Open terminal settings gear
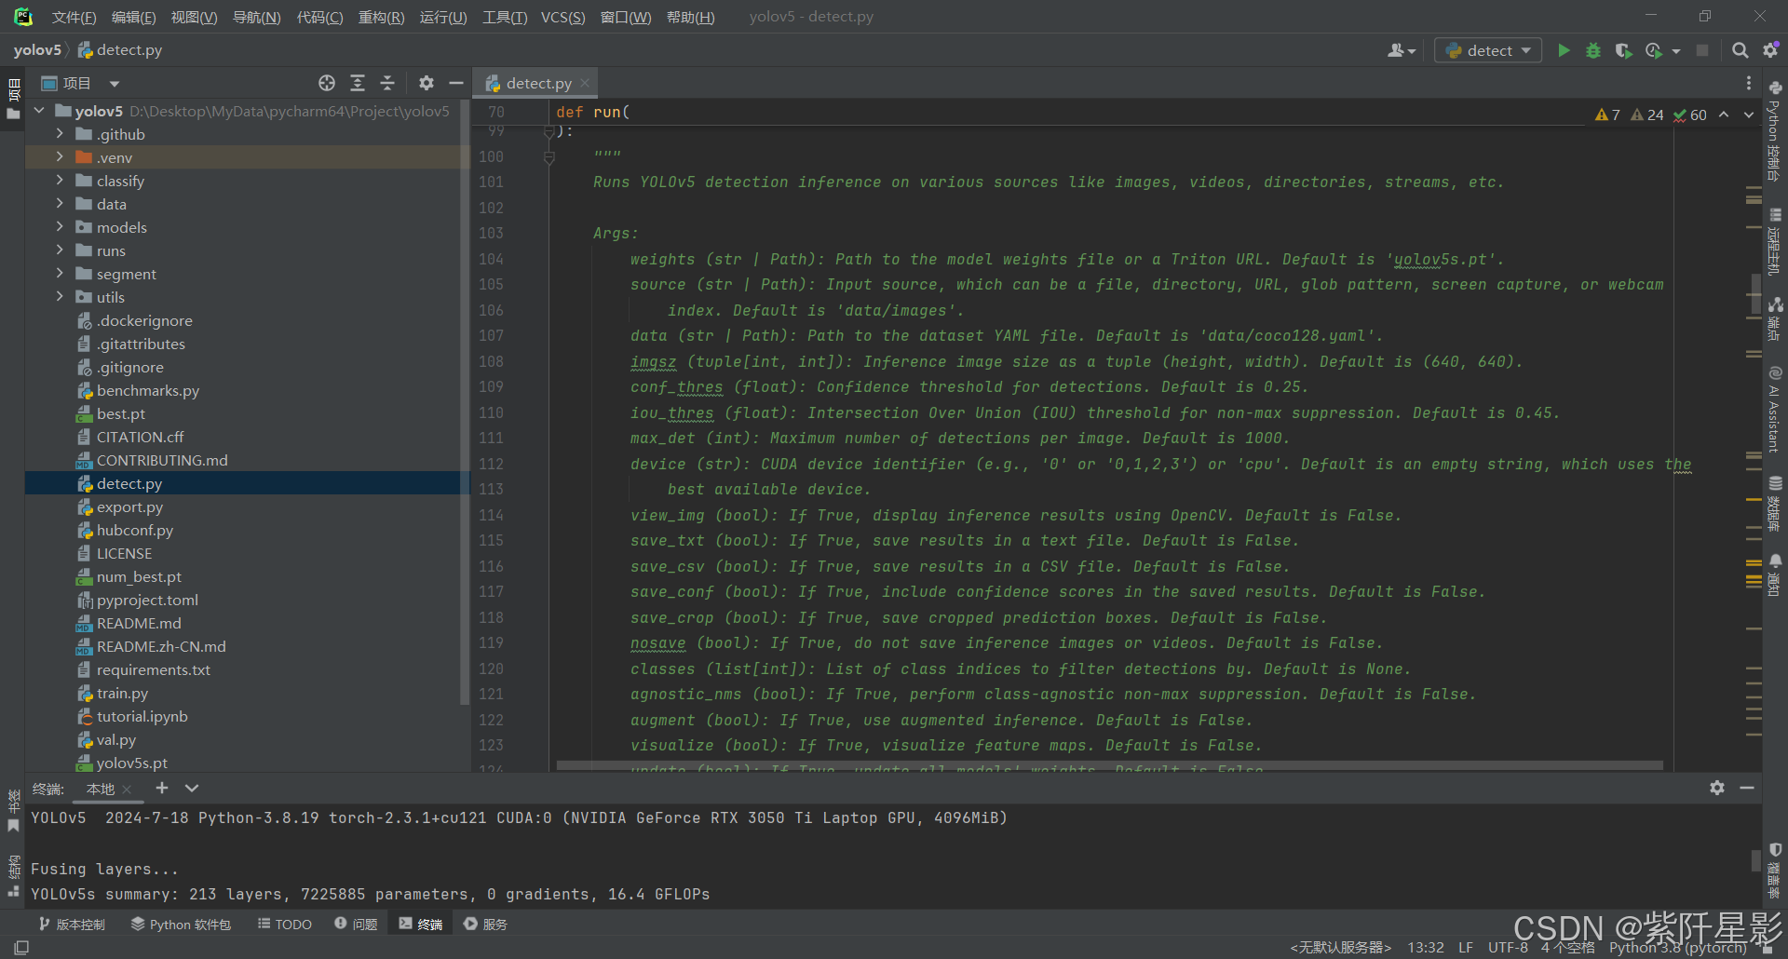This screenshot has width=1788, height=959. (1717, 788)
